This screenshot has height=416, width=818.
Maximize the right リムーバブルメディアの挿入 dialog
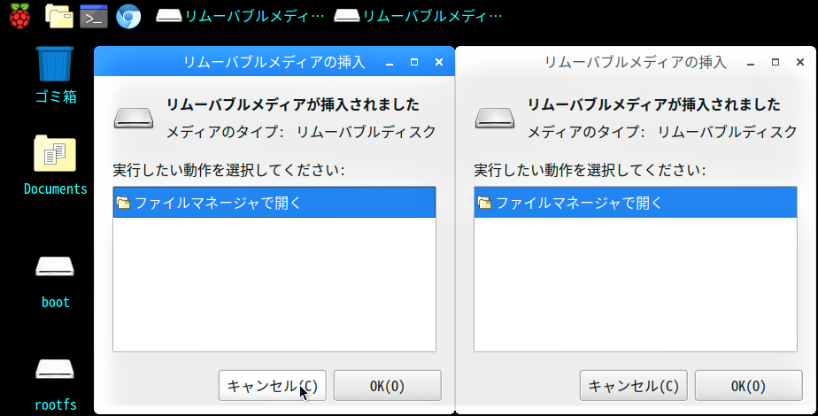tap(776, 63)
